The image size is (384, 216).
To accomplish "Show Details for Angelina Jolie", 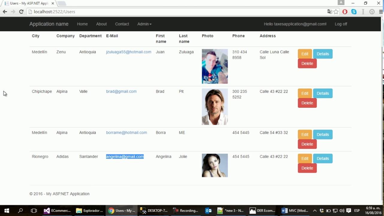I will coord(323,158).
